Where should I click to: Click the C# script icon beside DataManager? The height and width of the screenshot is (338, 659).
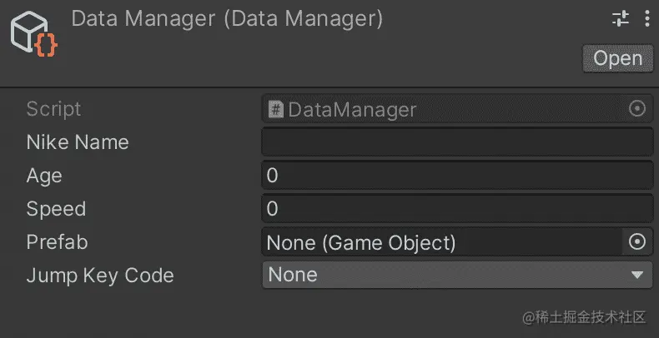276,110
